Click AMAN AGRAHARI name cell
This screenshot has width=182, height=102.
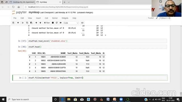click(x=59, y=64)
